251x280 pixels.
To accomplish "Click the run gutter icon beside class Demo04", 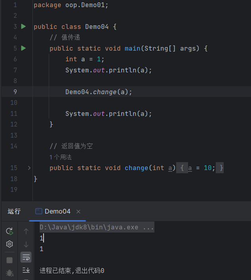I will 23,26.
